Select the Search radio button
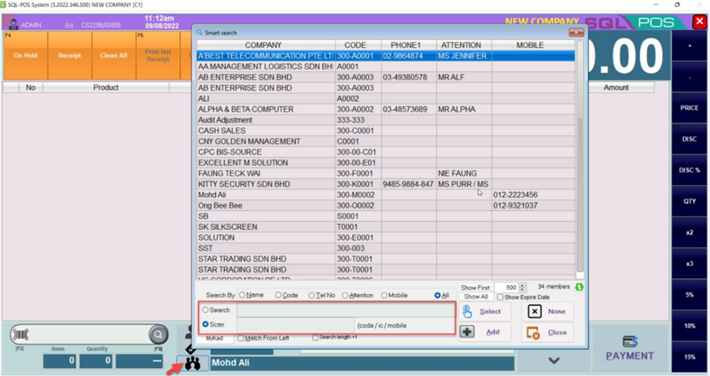The height and width of the screenshot is (376, 710). [206, 310]
